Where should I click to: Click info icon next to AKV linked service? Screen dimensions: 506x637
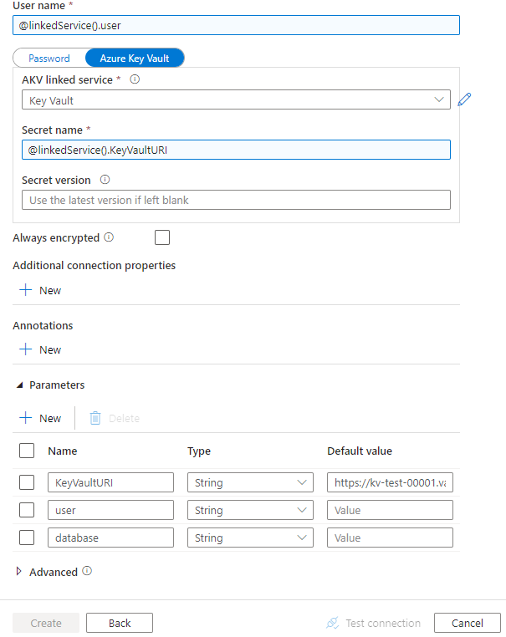click(x=135, y=79)
